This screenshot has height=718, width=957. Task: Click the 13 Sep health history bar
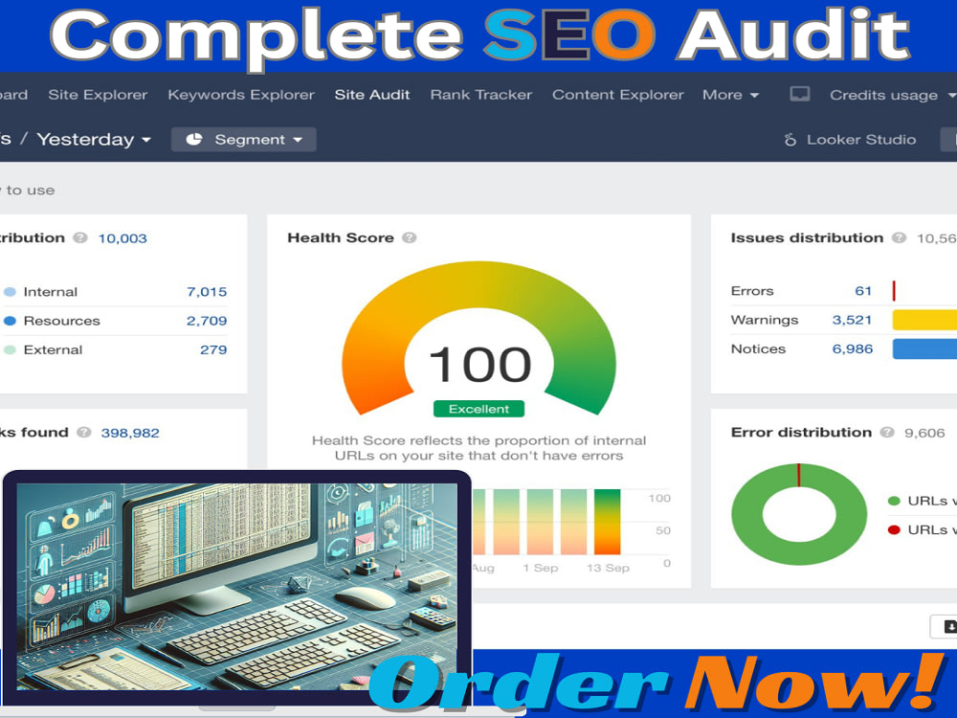tap(608, 522)
